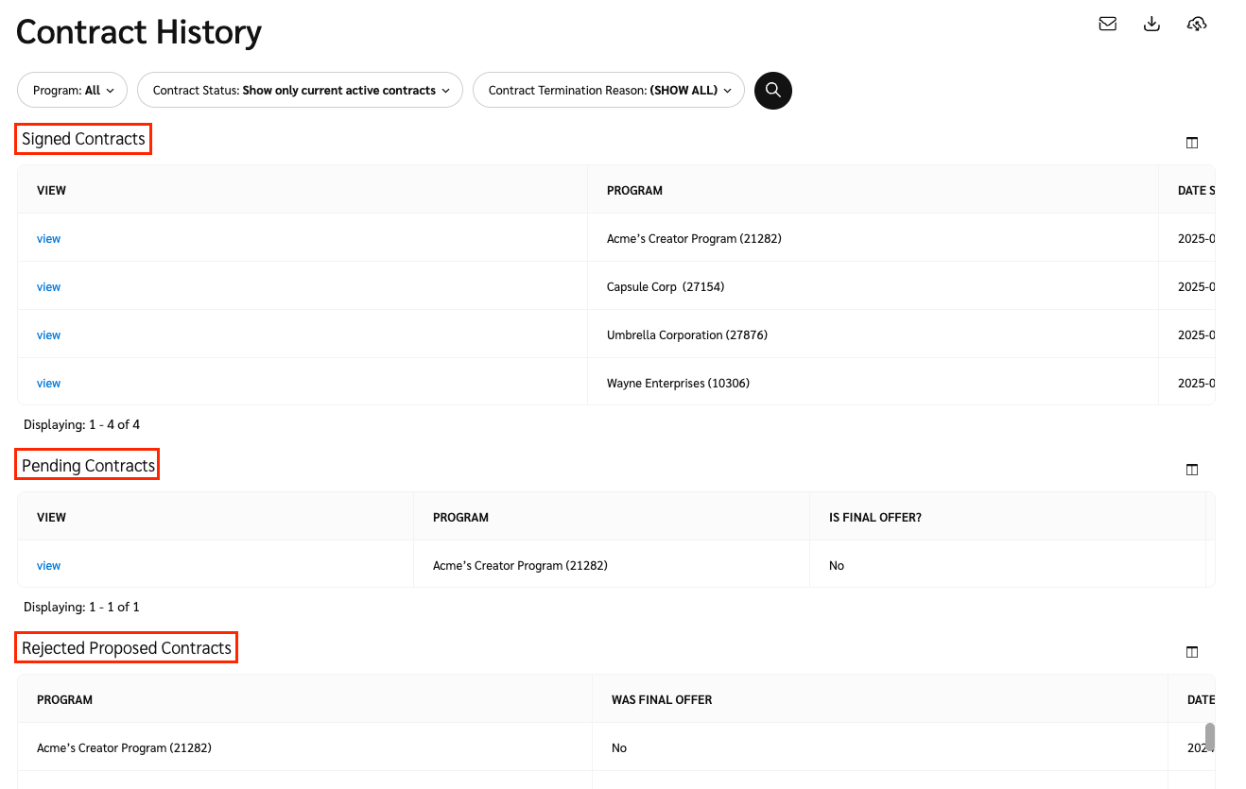Expand the Program filter dropdown

73,91
